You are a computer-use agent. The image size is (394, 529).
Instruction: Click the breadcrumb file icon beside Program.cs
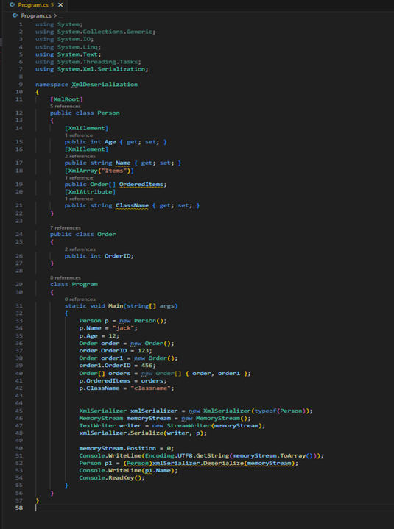point(15,15)
